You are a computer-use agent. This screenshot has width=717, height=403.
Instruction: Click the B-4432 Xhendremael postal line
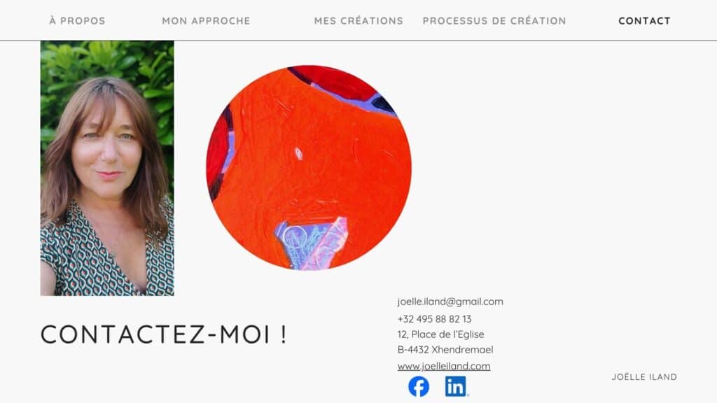click(x=445, y=350)
